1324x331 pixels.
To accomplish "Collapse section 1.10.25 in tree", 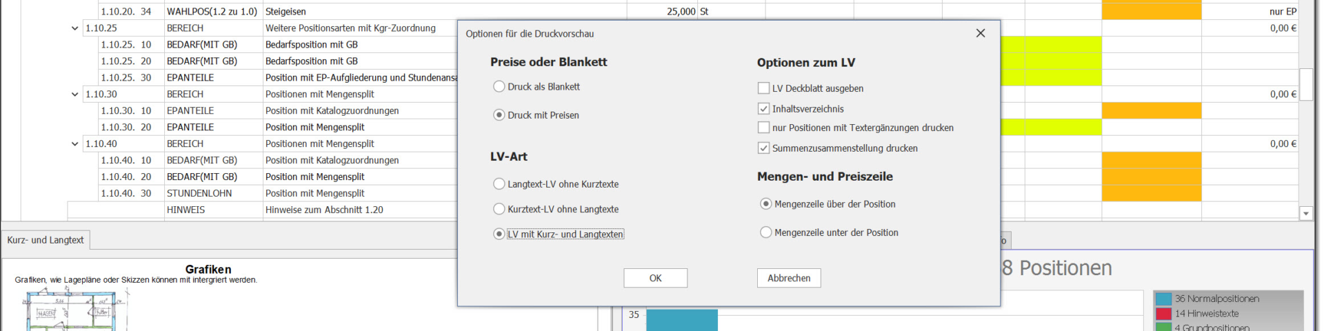I will coord(75,28).
